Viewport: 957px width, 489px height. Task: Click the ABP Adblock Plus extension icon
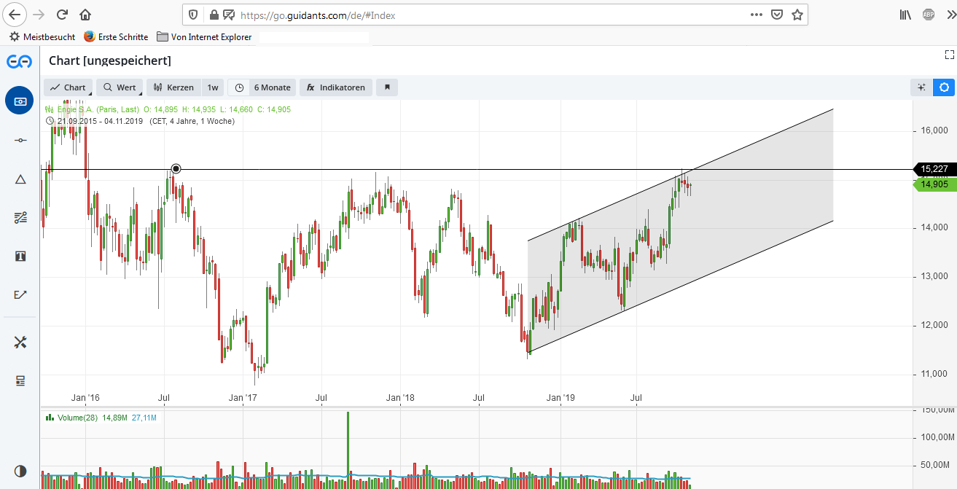tap(929, 15)
